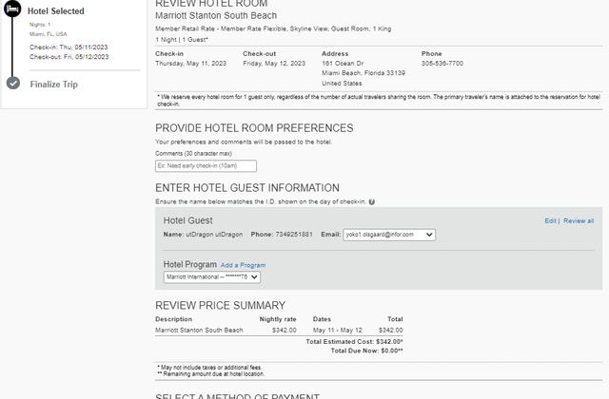Image resolution: width=609 pixels, height=399 pixels.
Task: Click the Marriott Stanton South Beach price row
Action: click(x=199, y=331)
